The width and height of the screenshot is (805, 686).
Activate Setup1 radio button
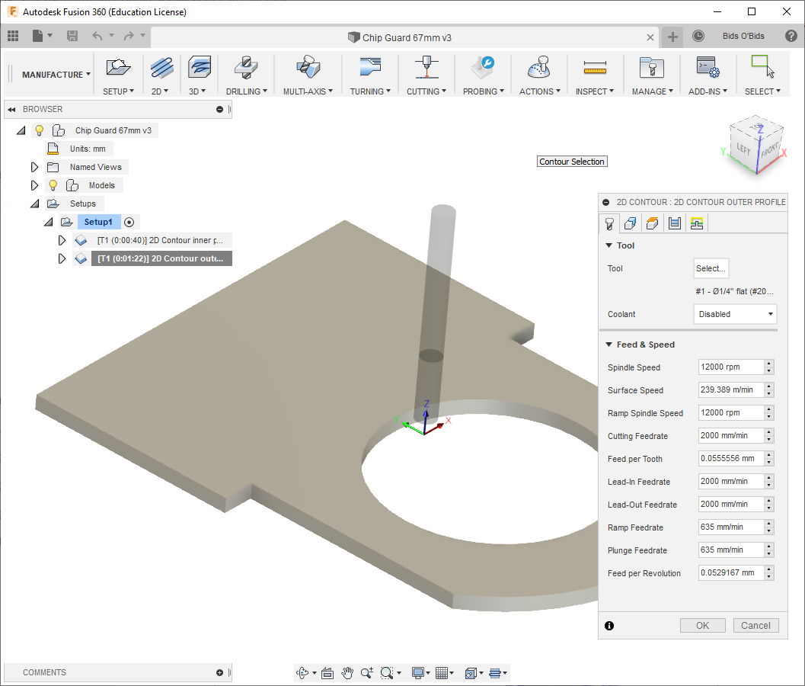(129, 222)
